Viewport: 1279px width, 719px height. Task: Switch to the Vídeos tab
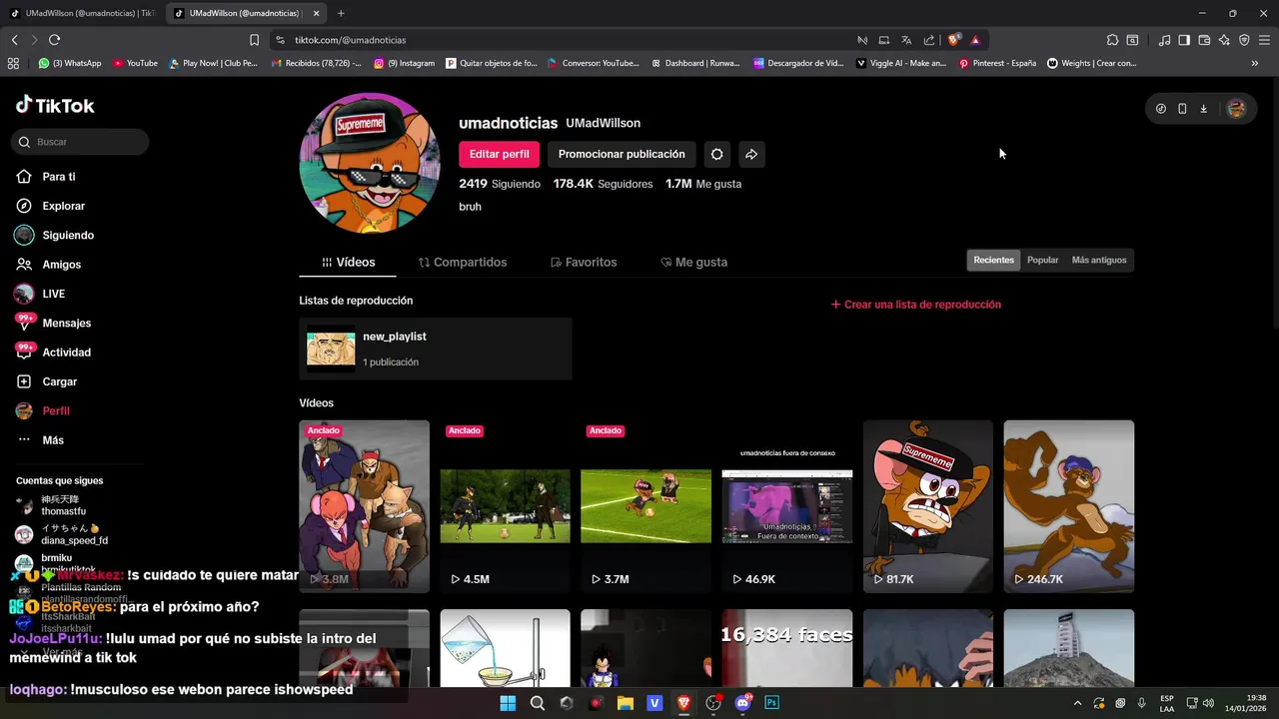(x=348, y=262)
